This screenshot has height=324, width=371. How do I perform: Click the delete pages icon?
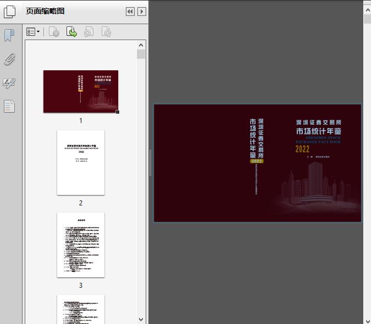tap(54, 32)
